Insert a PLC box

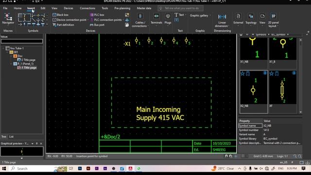[x=97, y=15]
